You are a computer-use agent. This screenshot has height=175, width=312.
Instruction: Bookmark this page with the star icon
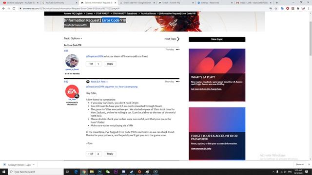(x=276, y=9)
